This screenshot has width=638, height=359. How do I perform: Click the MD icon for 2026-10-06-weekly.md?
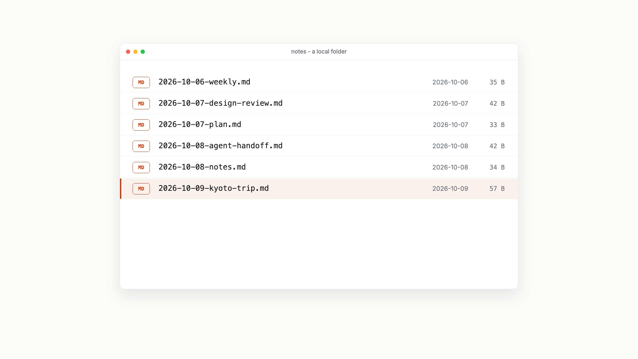click(x=141, y=82)
